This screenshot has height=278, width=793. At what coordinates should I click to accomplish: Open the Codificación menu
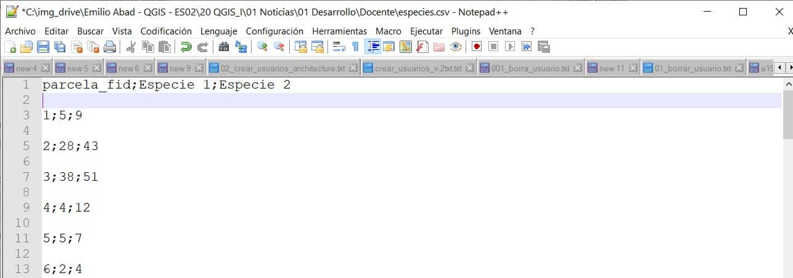[x=166, y=31]
